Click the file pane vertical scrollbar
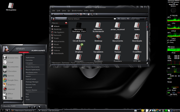Screen dimensions: 180x112 coord(147,42)
